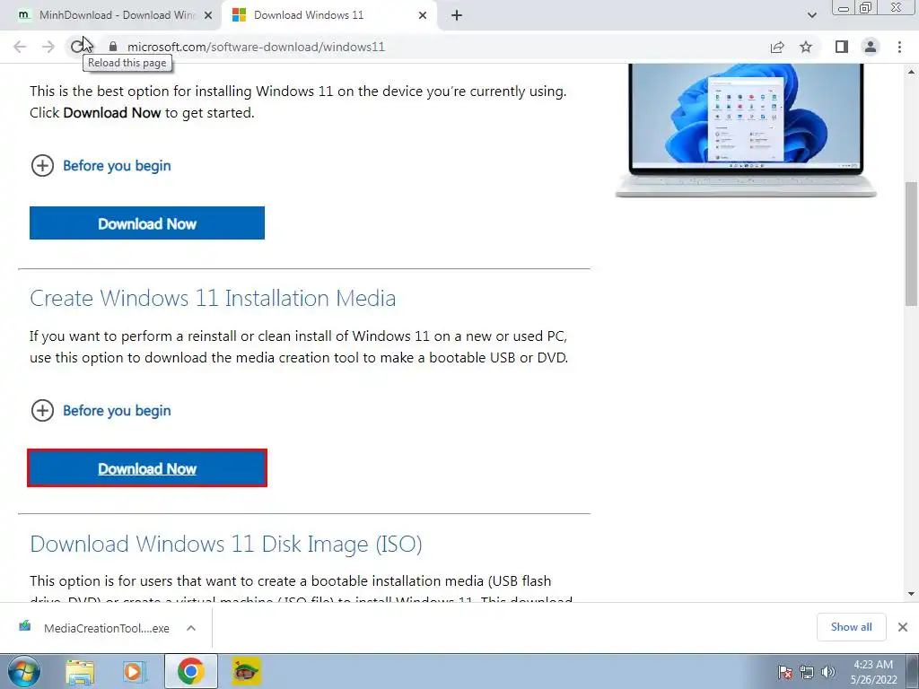View site information via lock icon
The image size is (919, 689).
114,47
